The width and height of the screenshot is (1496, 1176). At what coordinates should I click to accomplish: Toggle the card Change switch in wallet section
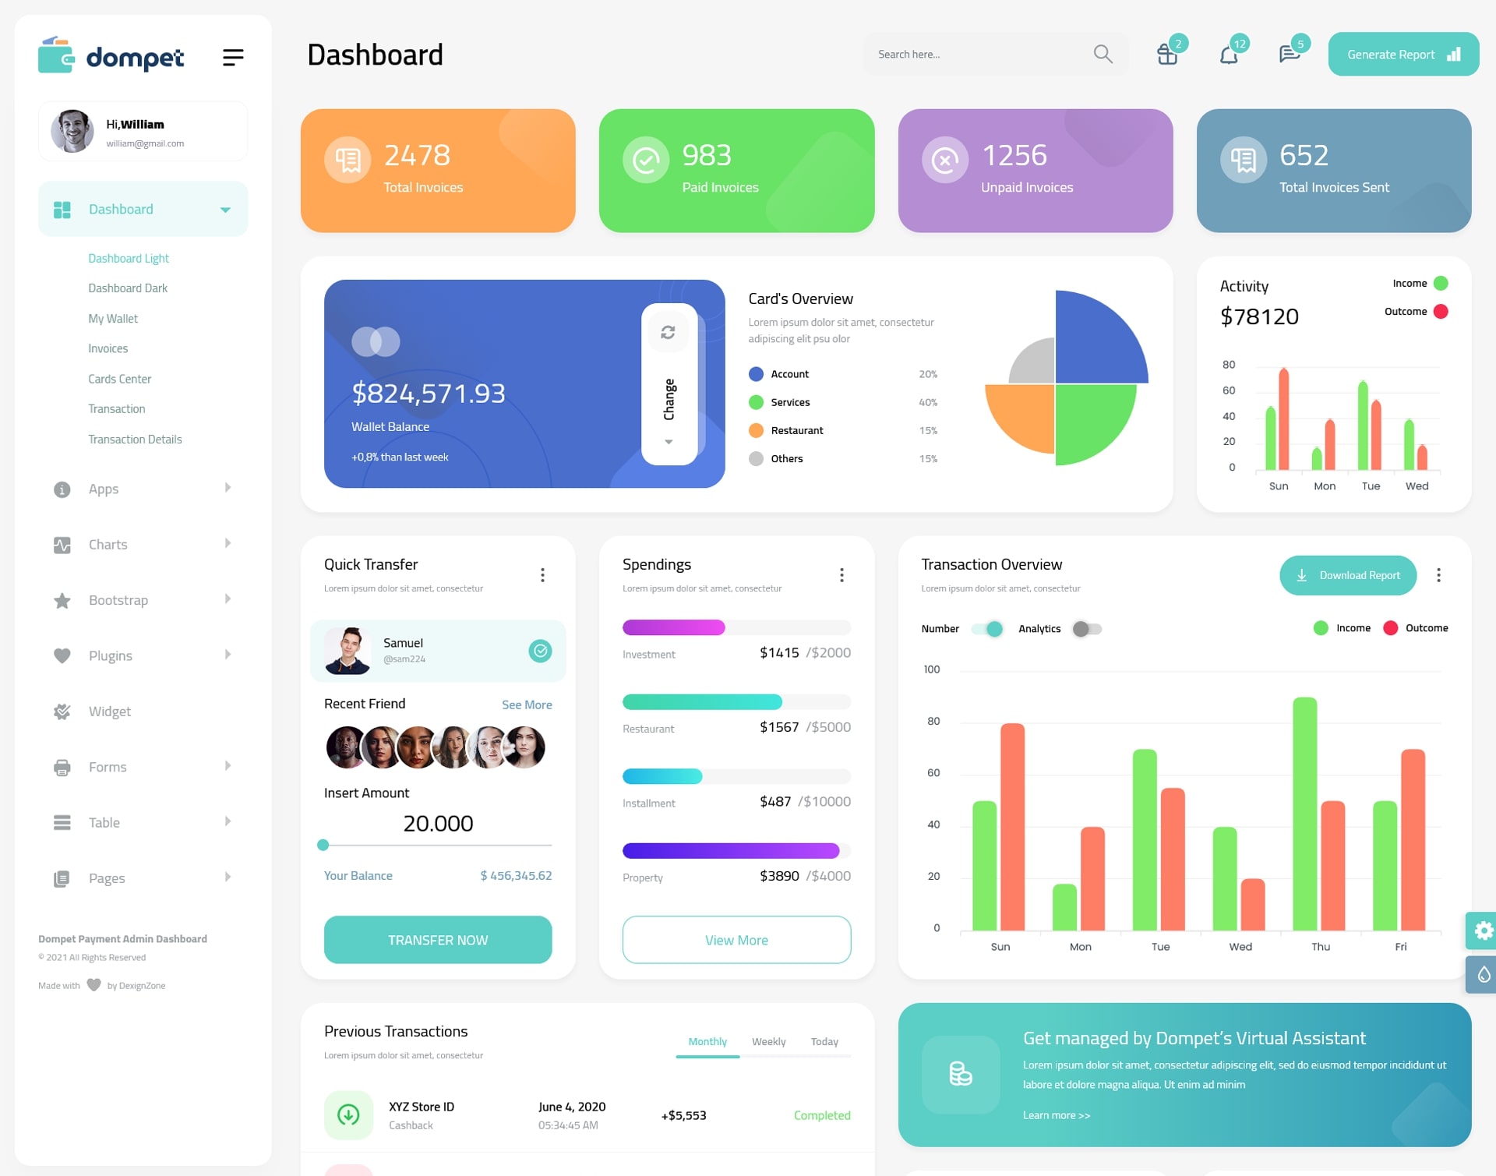coord(669,381)
